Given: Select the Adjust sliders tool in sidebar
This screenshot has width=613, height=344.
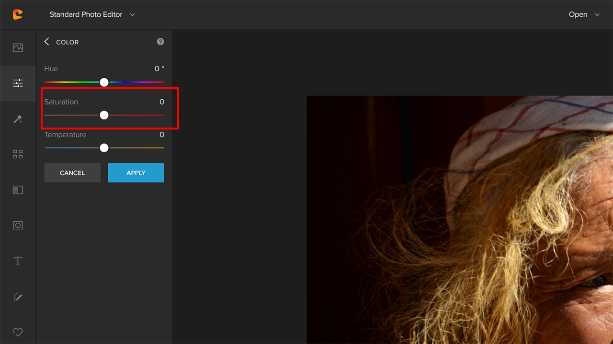Looking at the screenshot, I should 18,83.
